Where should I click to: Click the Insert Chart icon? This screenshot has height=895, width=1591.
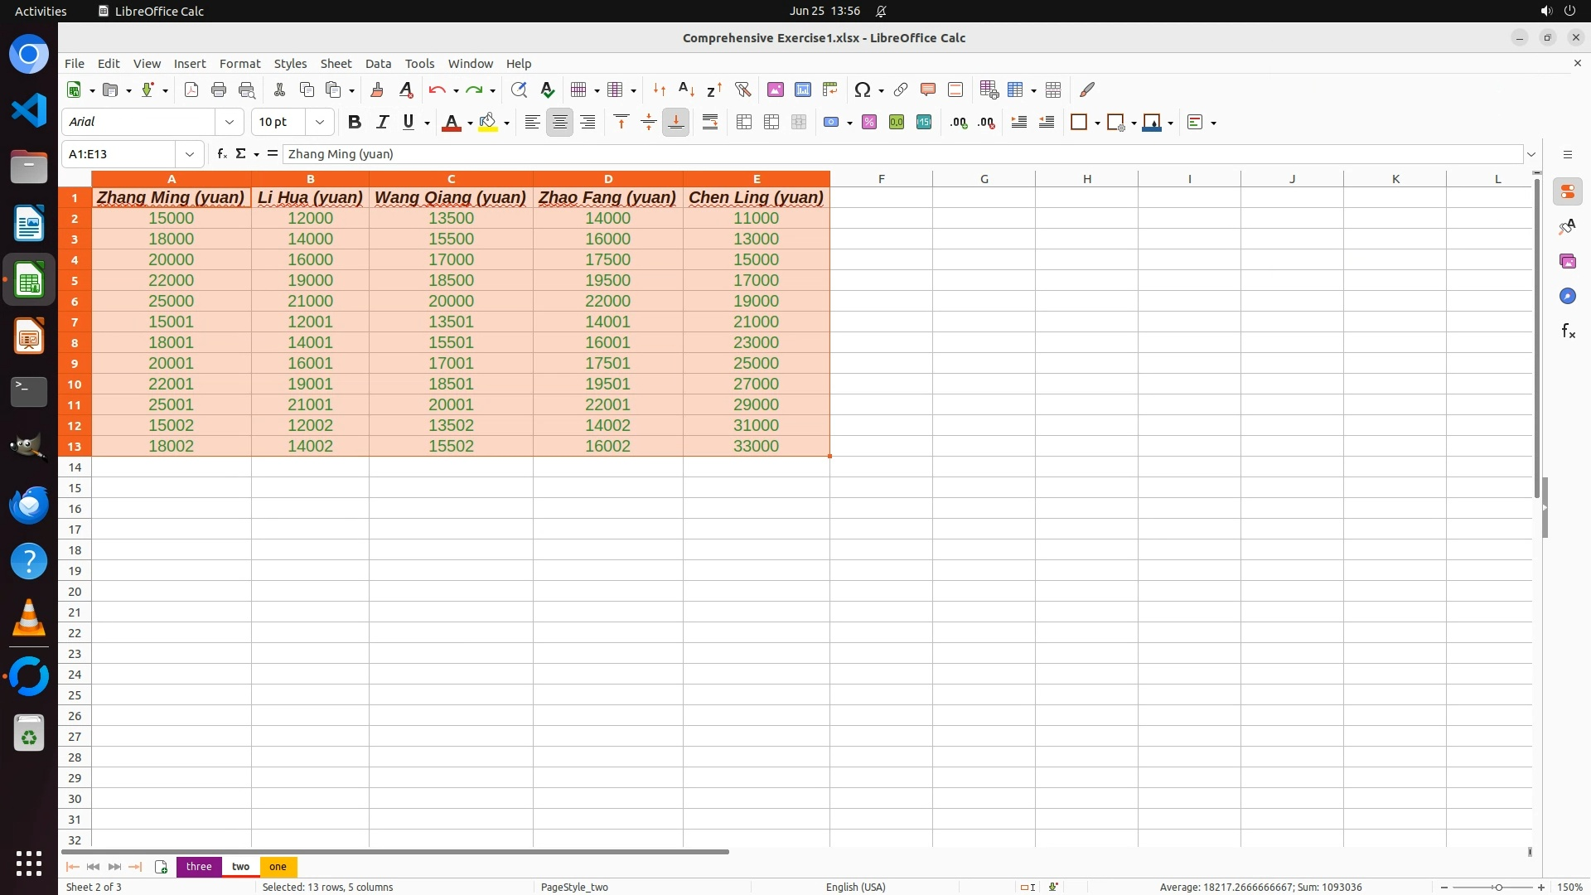[x=802, y=89]
